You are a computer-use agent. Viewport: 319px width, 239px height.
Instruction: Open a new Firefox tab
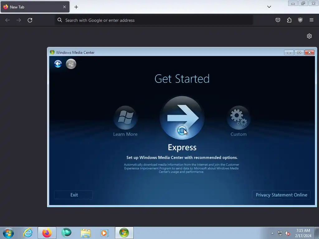coord(76,7)
